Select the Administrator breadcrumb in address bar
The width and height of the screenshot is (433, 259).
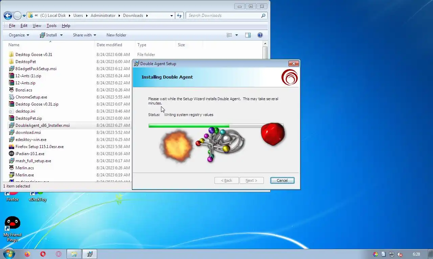click(103, 16)
